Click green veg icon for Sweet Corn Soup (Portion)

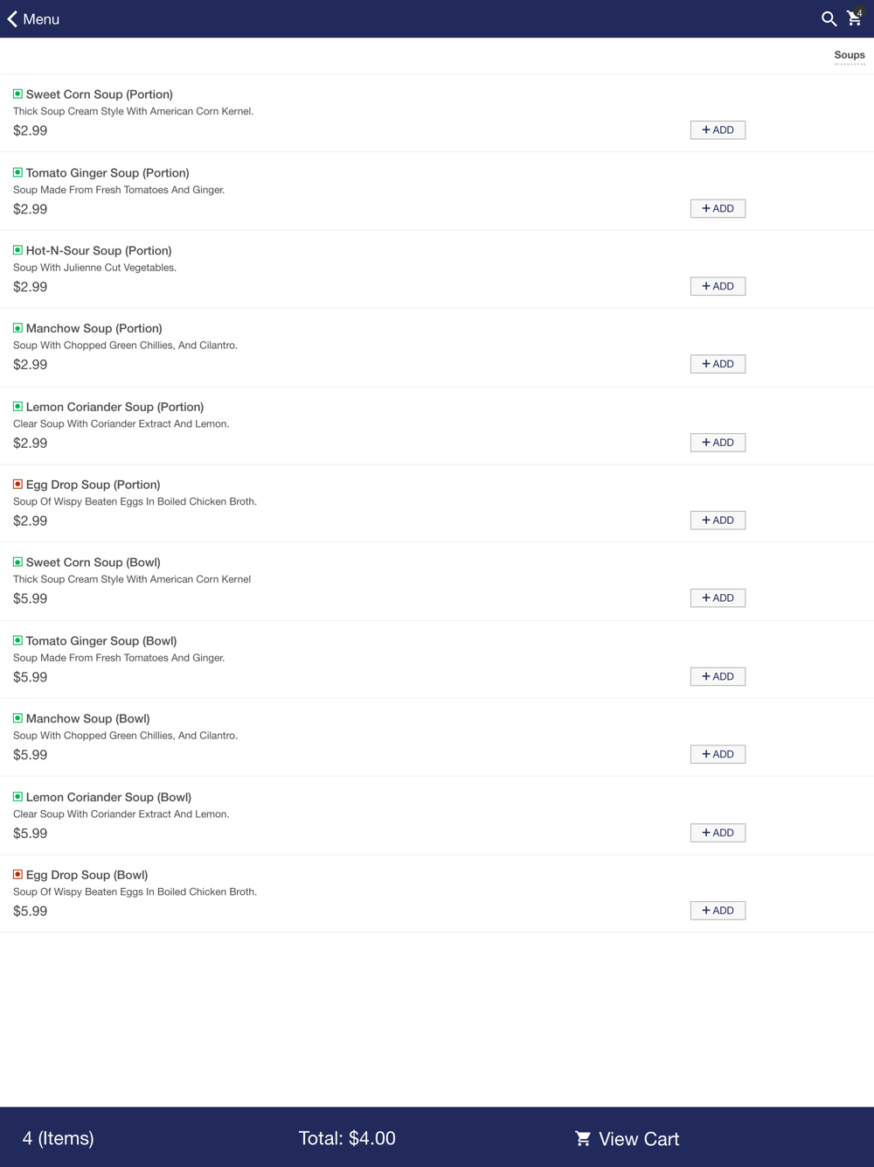coord(17,94)
